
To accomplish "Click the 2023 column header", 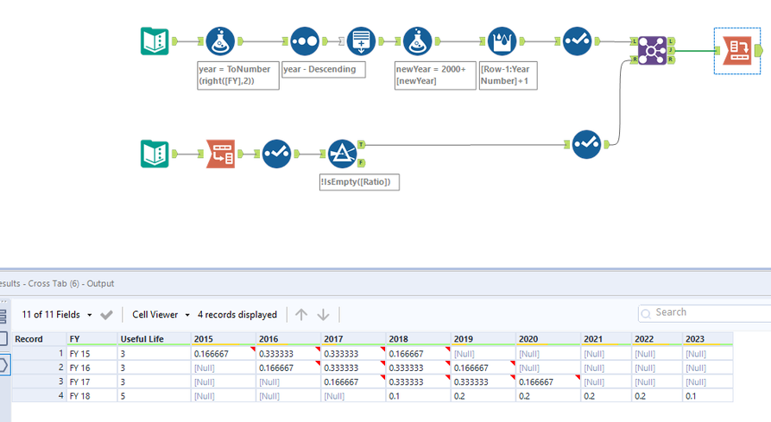I will click(x=708, y=339).
